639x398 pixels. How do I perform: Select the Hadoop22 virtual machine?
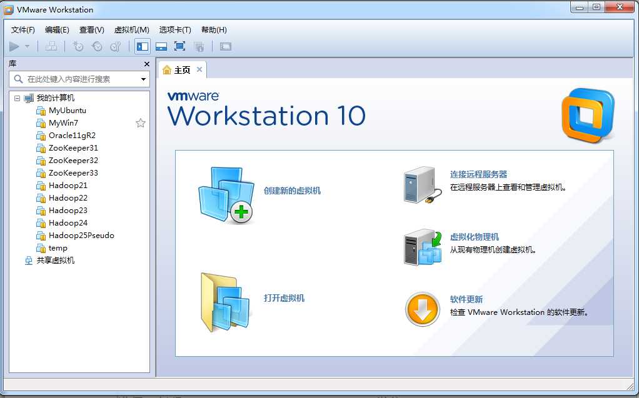[68, 198]
